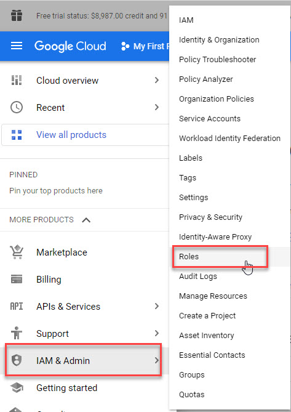Open the hamburger navigation menu
This screenshot has height=412, width=291.
click(16, 46)
